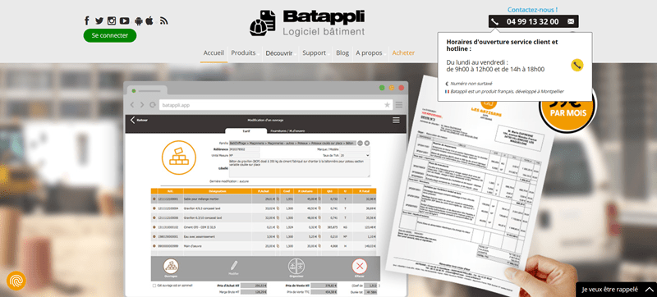Open the Acheter menu item
657x297 pixels.
[x=403, y=53]
